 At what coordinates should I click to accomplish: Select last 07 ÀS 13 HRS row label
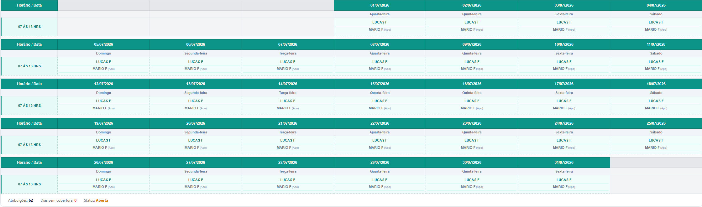[x=29, y=184]
